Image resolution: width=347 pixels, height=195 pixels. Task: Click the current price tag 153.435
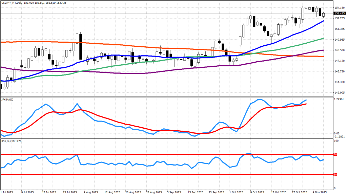click(339, 14)
